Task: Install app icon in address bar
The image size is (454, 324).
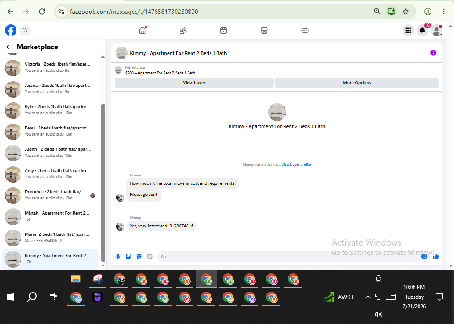Action: (x=391, y=12)
